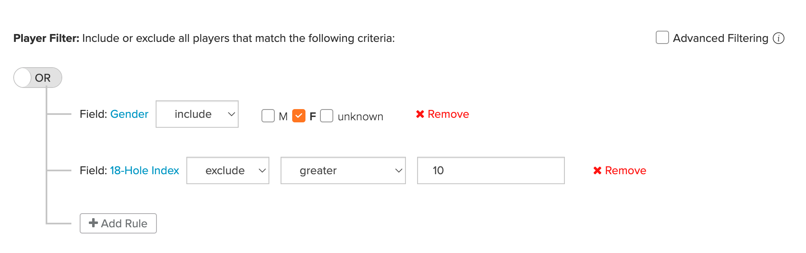The height and width of the screenshot is (253, 806).
Task: Open the exclude dropdown for 18-Hole Index
Action: pyautogui.click(x=228, y=170)
